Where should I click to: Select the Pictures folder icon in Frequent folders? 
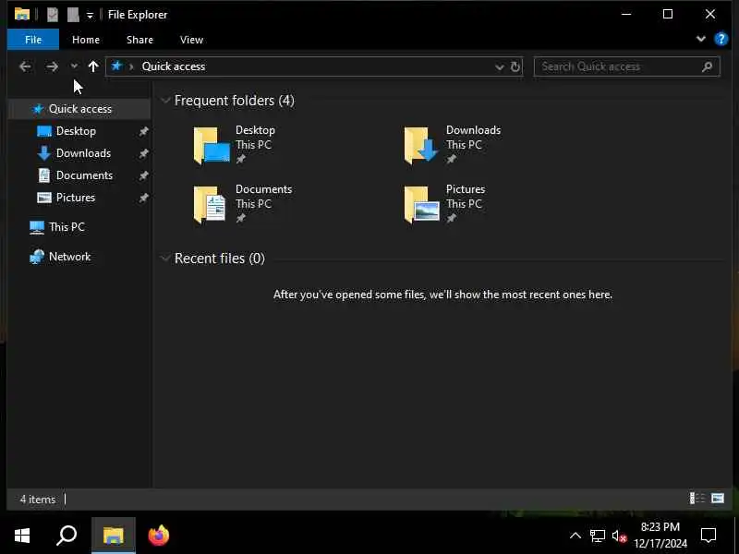[x=422, y=204]
